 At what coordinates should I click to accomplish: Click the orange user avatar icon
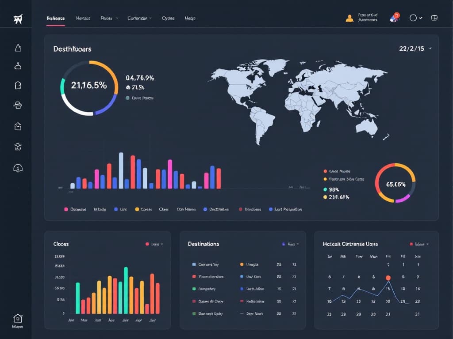click(349, 18)
